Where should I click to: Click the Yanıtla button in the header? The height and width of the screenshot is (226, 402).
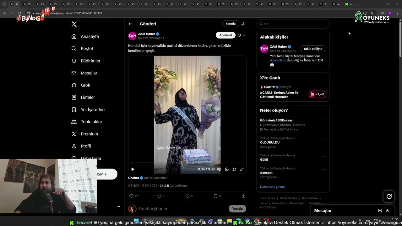point(231,24)
